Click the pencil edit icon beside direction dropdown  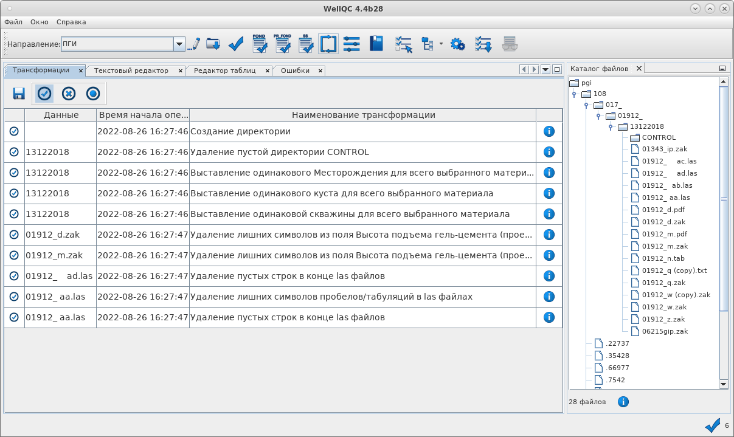click(194, 44)
